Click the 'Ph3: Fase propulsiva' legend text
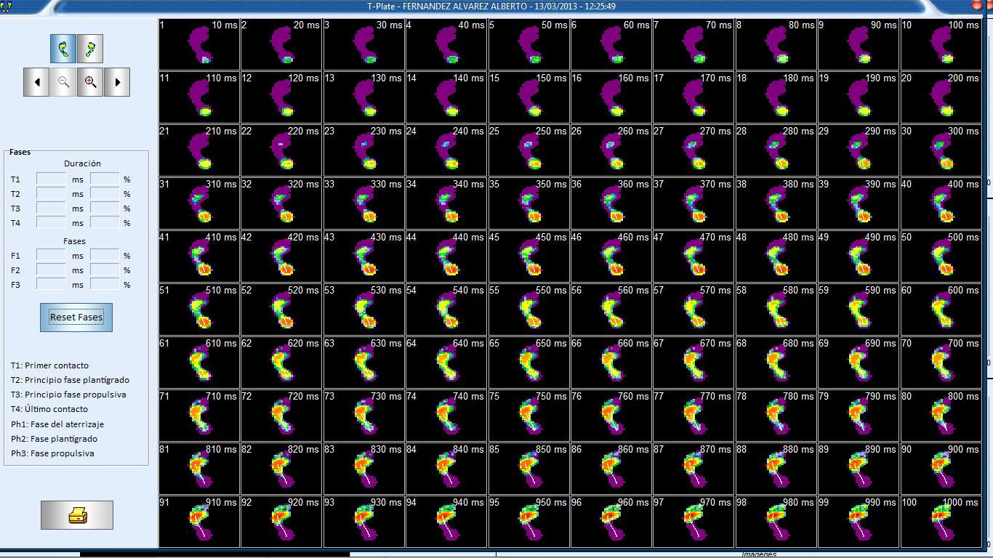993x558 pixels. pos(52,453)
